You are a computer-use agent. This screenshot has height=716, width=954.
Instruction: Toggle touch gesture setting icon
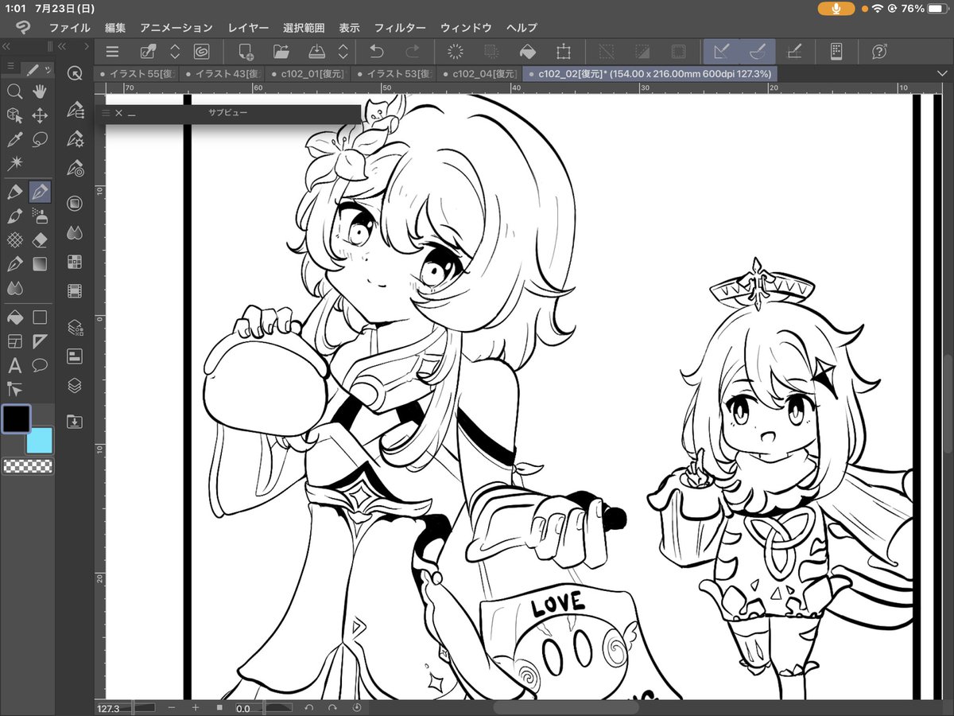click(149, 52)
